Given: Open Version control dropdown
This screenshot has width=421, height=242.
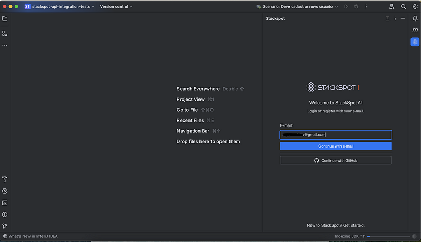Looking at the screenshot, I should (x=116, y=6).
